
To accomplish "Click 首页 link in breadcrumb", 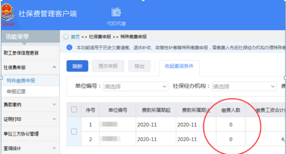I will pos(75,37).
